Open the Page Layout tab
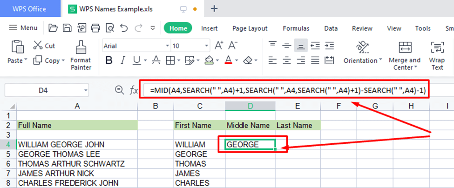The height and width of the screenshot is (188, 454). pos(250,28)
